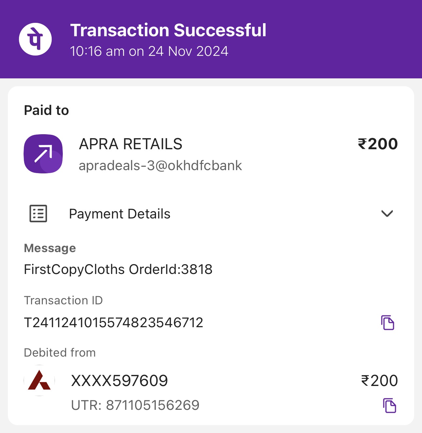Open the Payment Details section label

click(x=120, y=214)
